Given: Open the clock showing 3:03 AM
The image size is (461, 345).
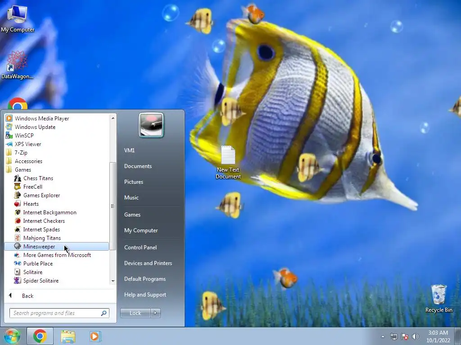Looking at the screenshot, I should point(438,336).
